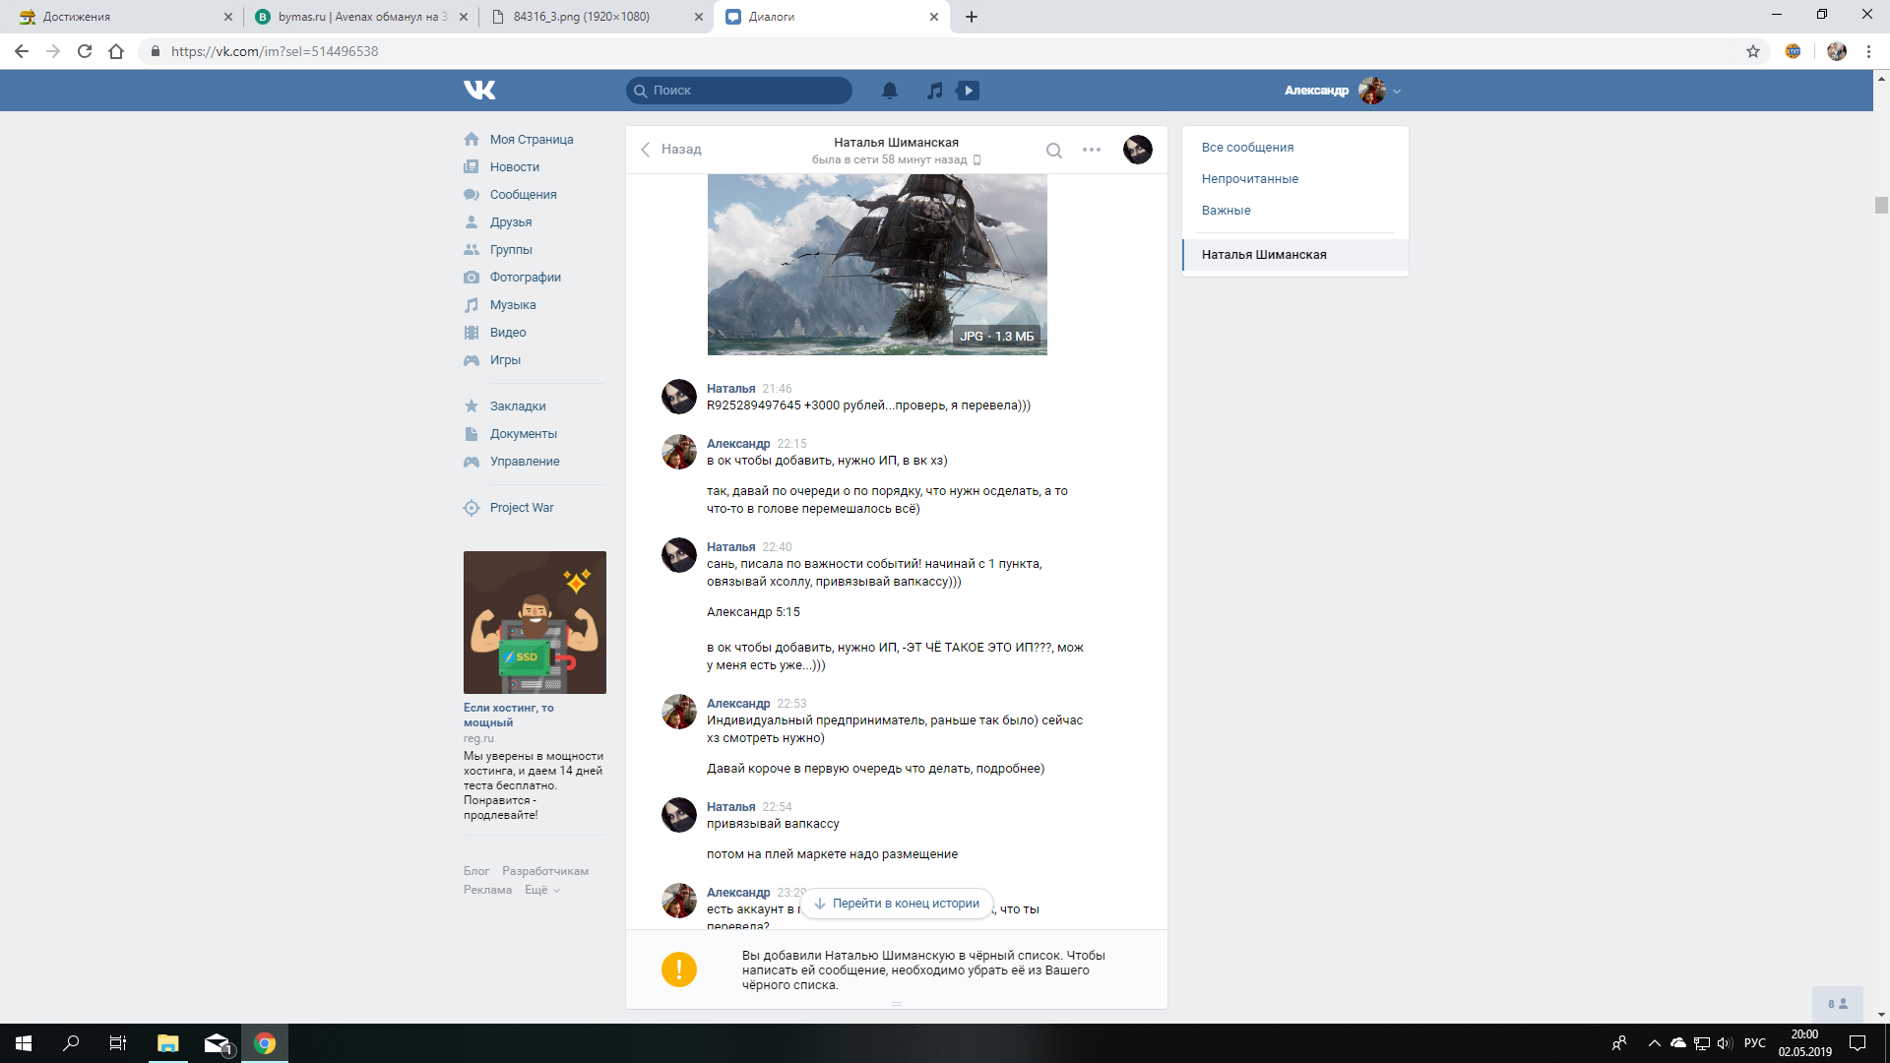Open Наталья Шиманская's avatar in chat header

tap(1137, 150)
